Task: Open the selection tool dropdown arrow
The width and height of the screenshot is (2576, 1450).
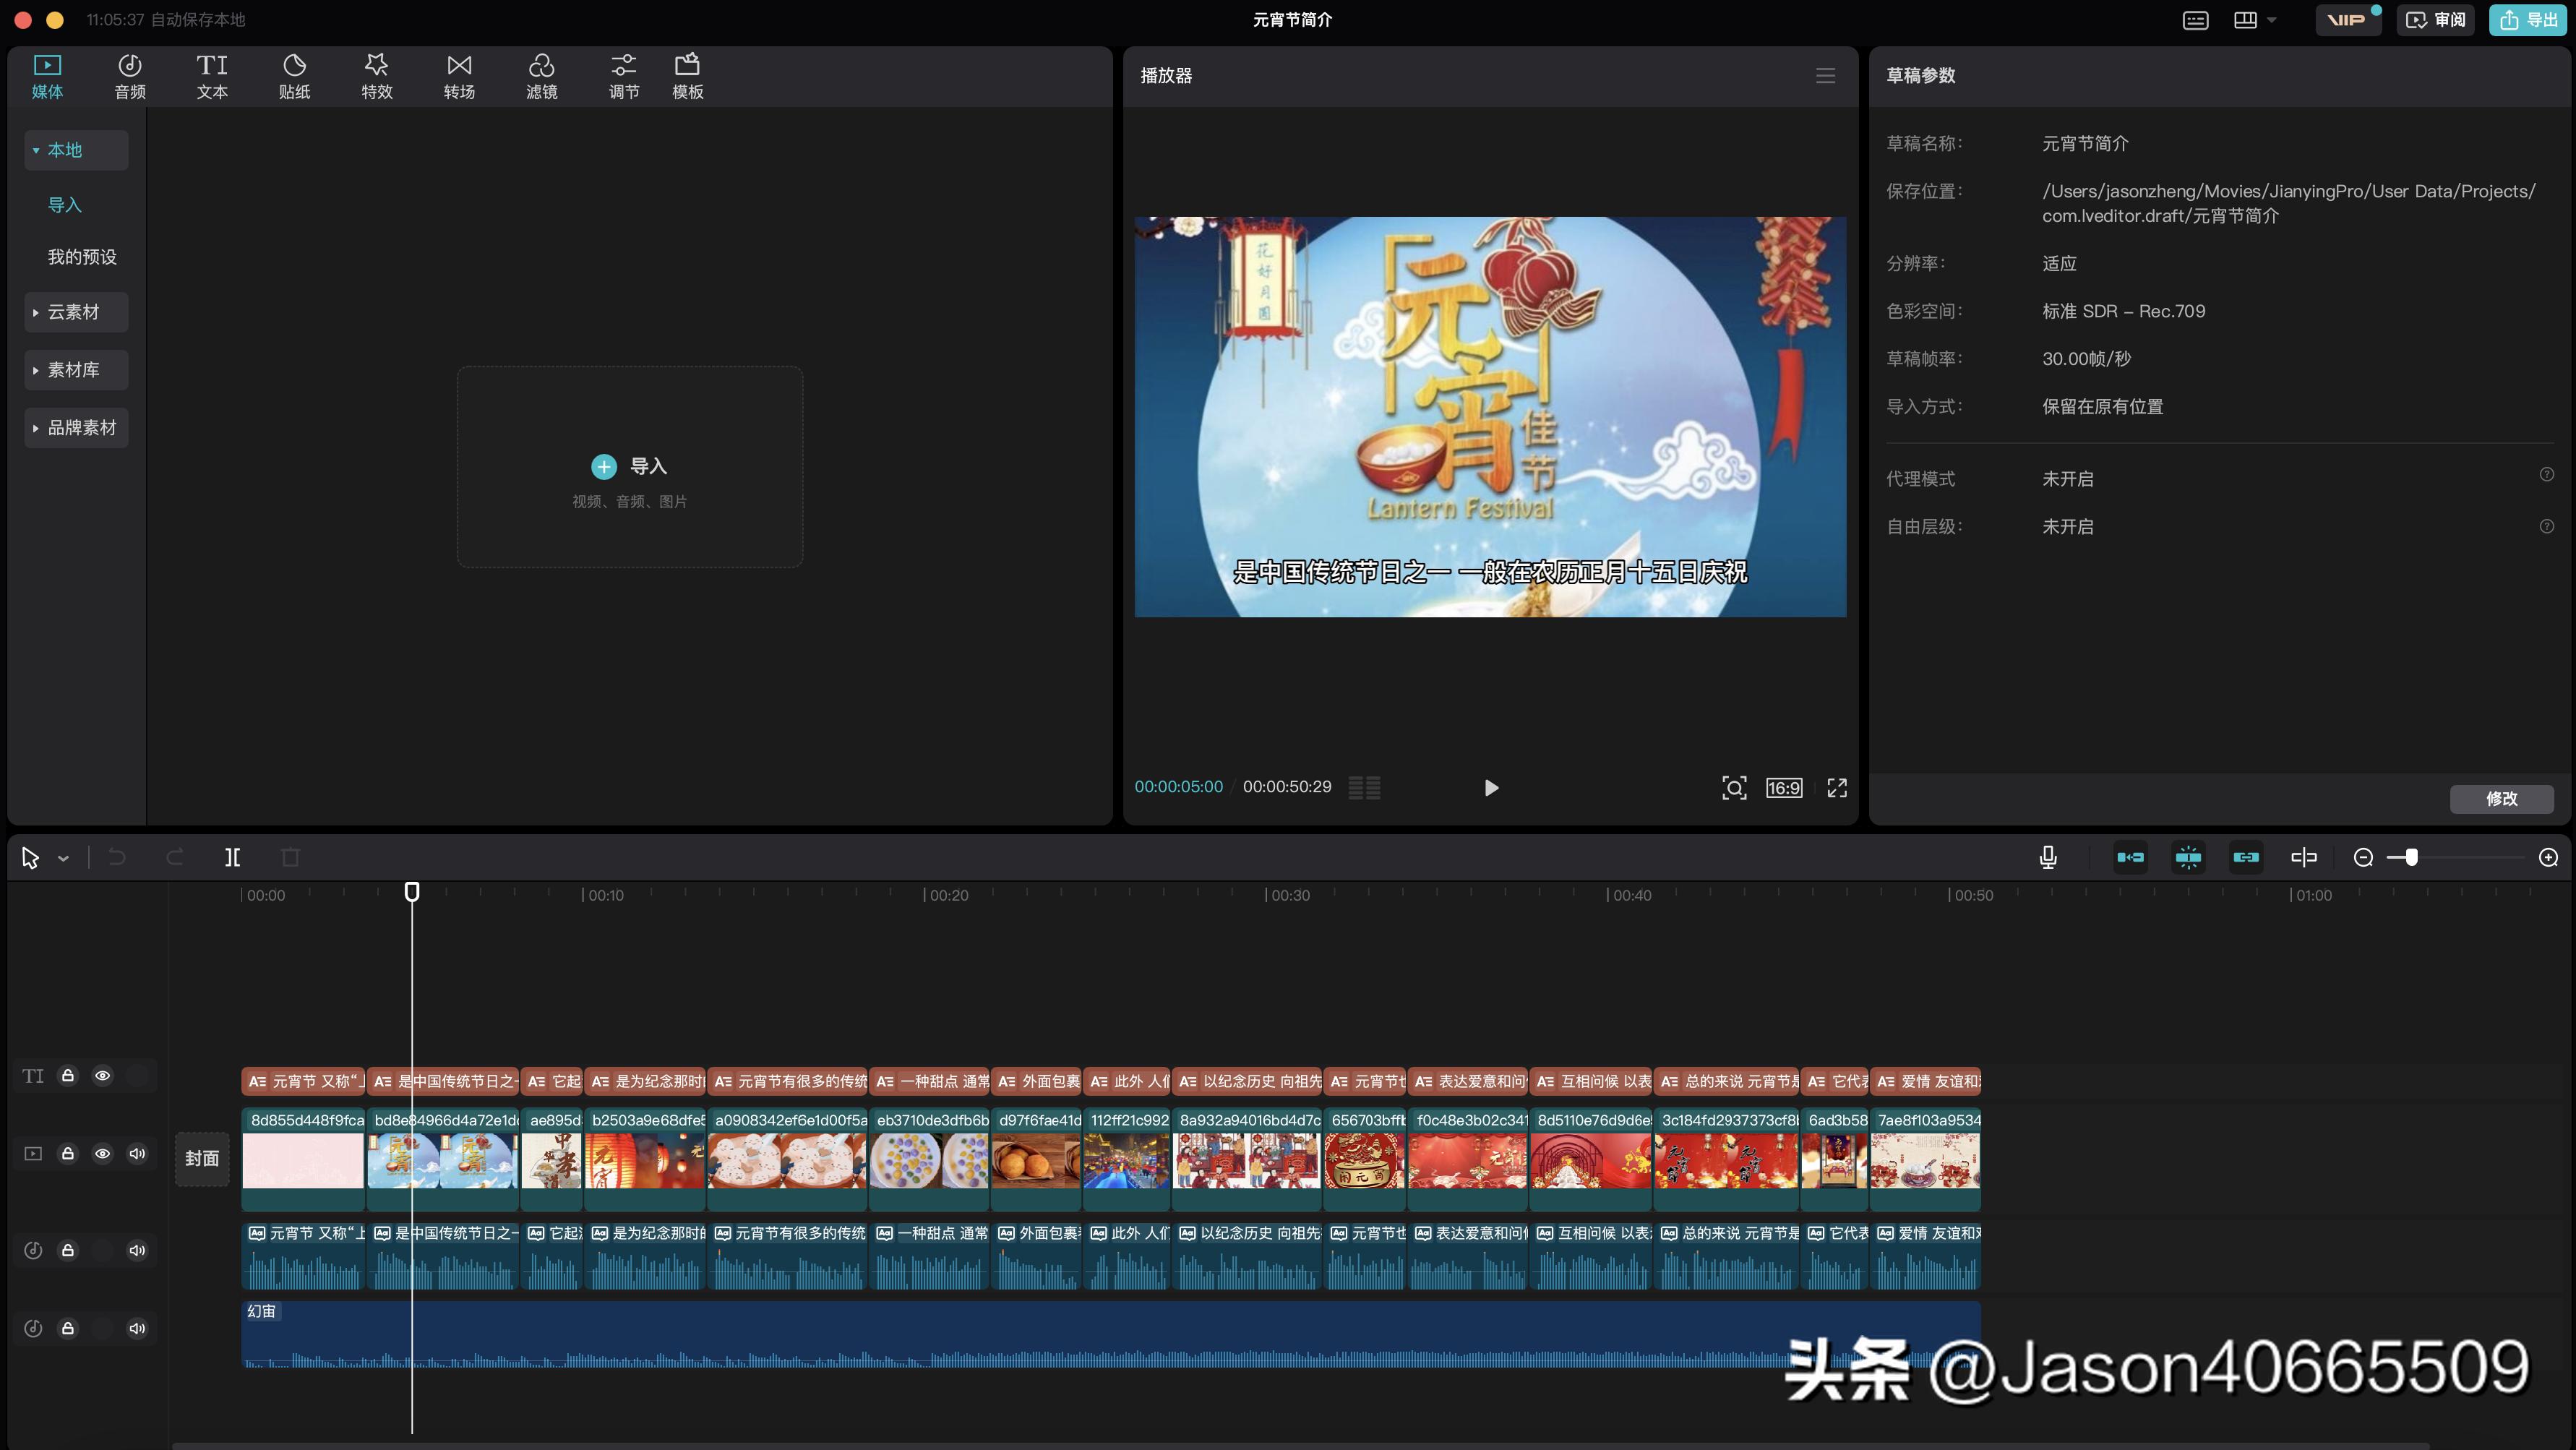Action: 63,857
